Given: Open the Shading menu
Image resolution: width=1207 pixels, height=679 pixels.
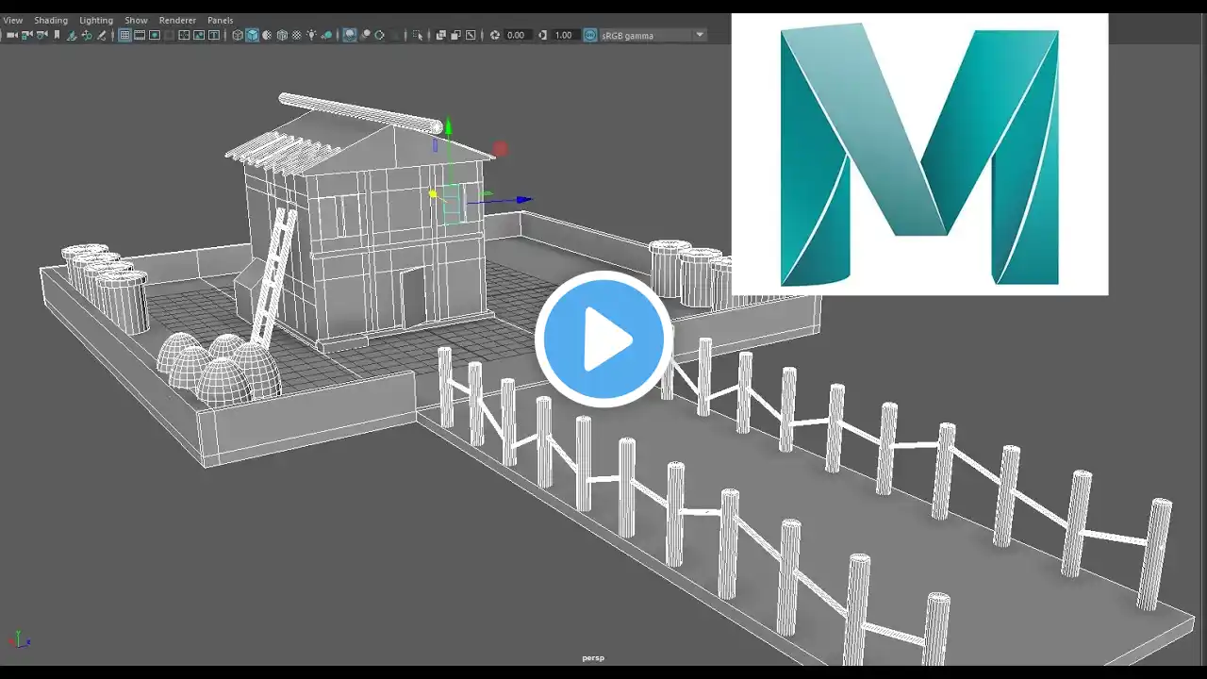Looking at the screenshot, I should tap(51, 20).
